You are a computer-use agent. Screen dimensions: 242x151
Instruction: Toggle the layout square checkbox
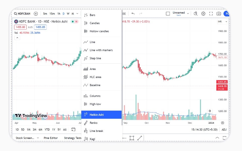coord(168,14)
